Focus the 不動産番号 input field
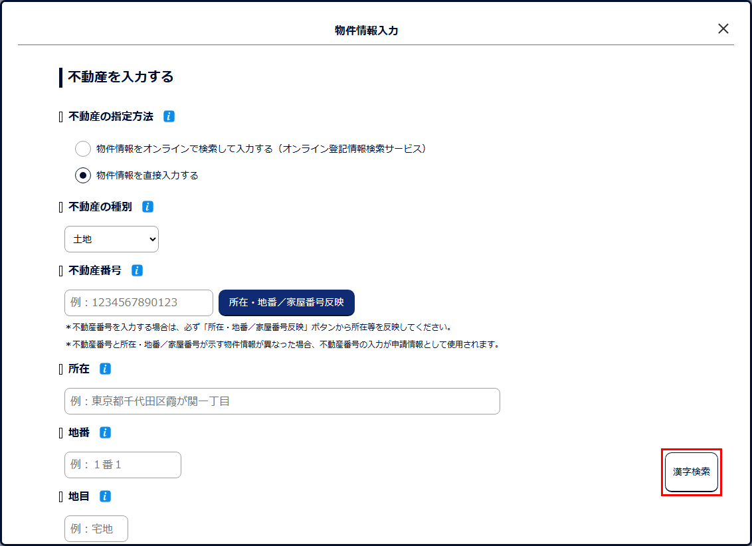The width and height of the screenshot is (752, 546). (x=139, y=303)
